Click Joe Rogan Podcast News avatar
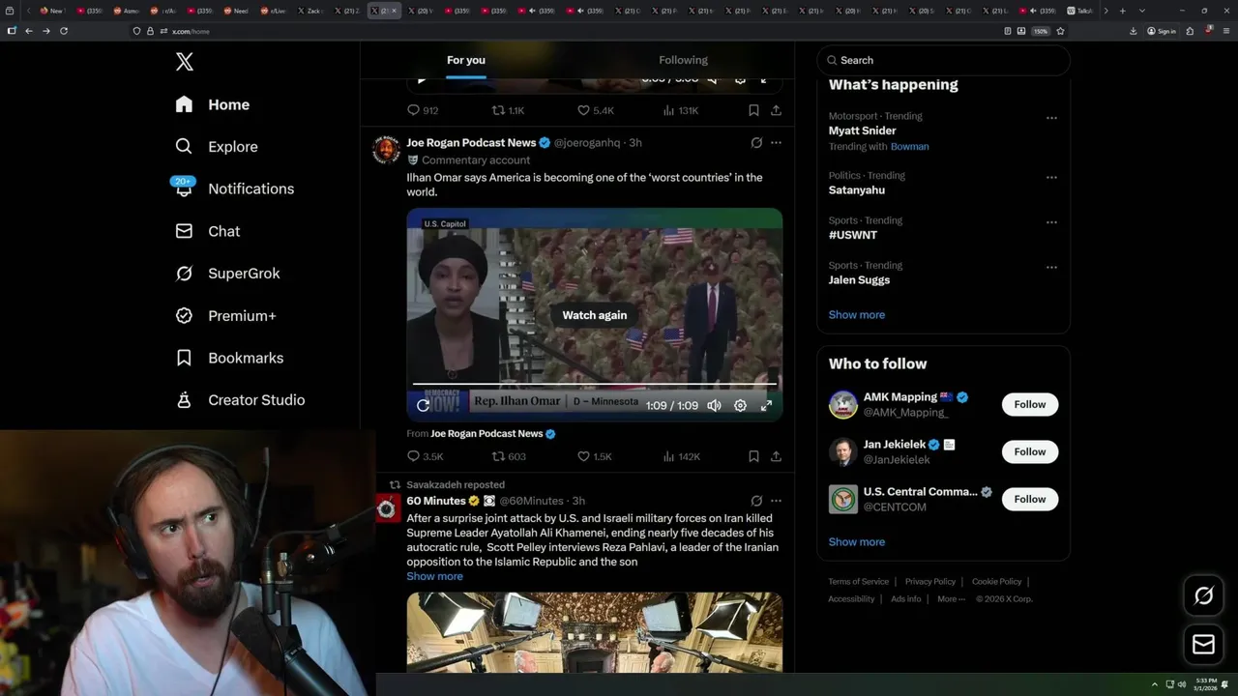 [387, 150]
